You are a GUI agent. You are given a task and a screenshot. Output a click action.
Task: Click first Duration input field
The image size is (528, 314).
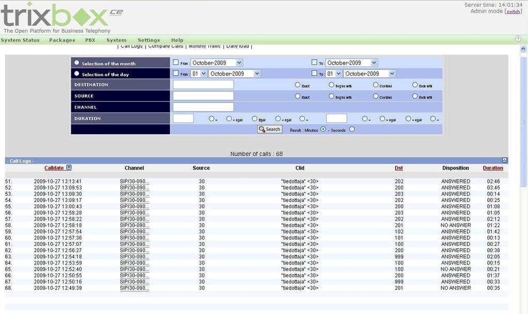coord(183,118)
